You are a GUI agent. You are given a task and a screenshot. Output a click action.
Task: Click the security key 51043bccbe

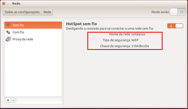(x=140, y=46)
